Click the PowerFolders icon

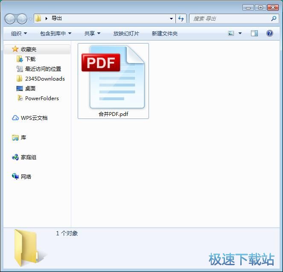20,98
